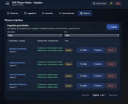Open the Cuenta demo account chip
The width and height of the screenshot is (128, 104).
pyautogui.click(x=99, y=3)
